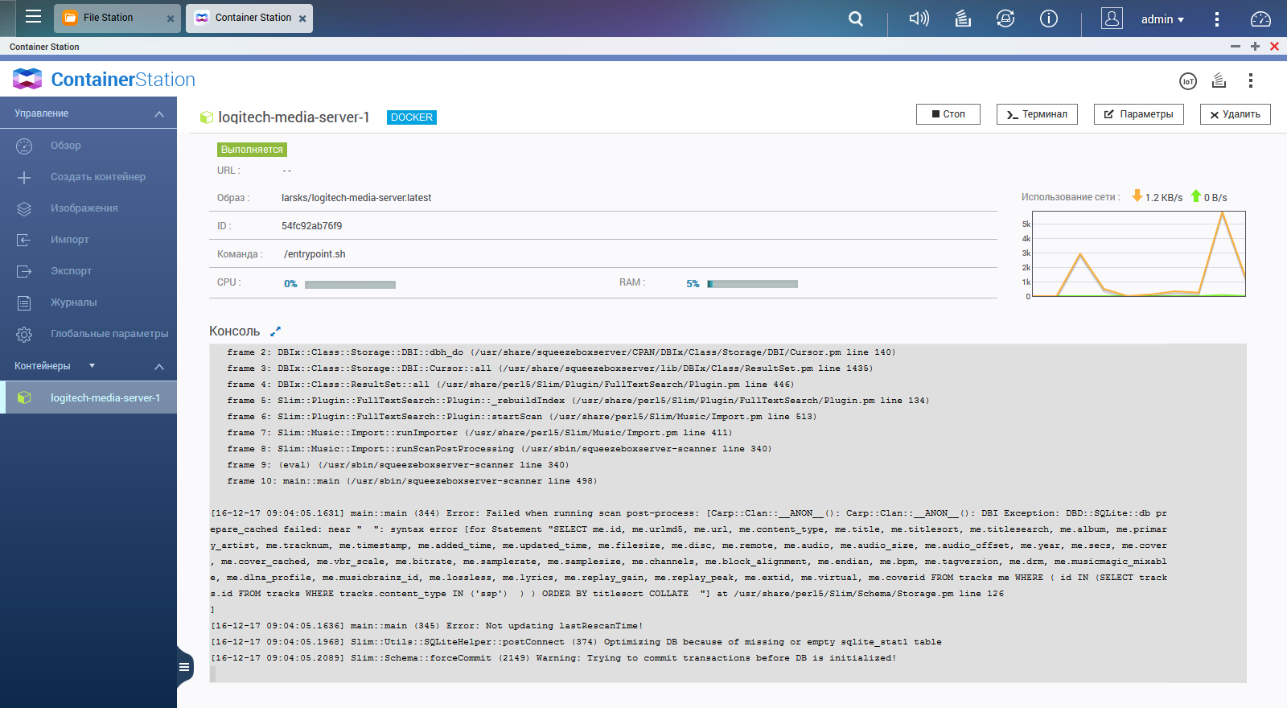This screenshot has height=708, width=1287.
Task: Click the gear icon for Глобальные параметры
Action: point(24,334)
